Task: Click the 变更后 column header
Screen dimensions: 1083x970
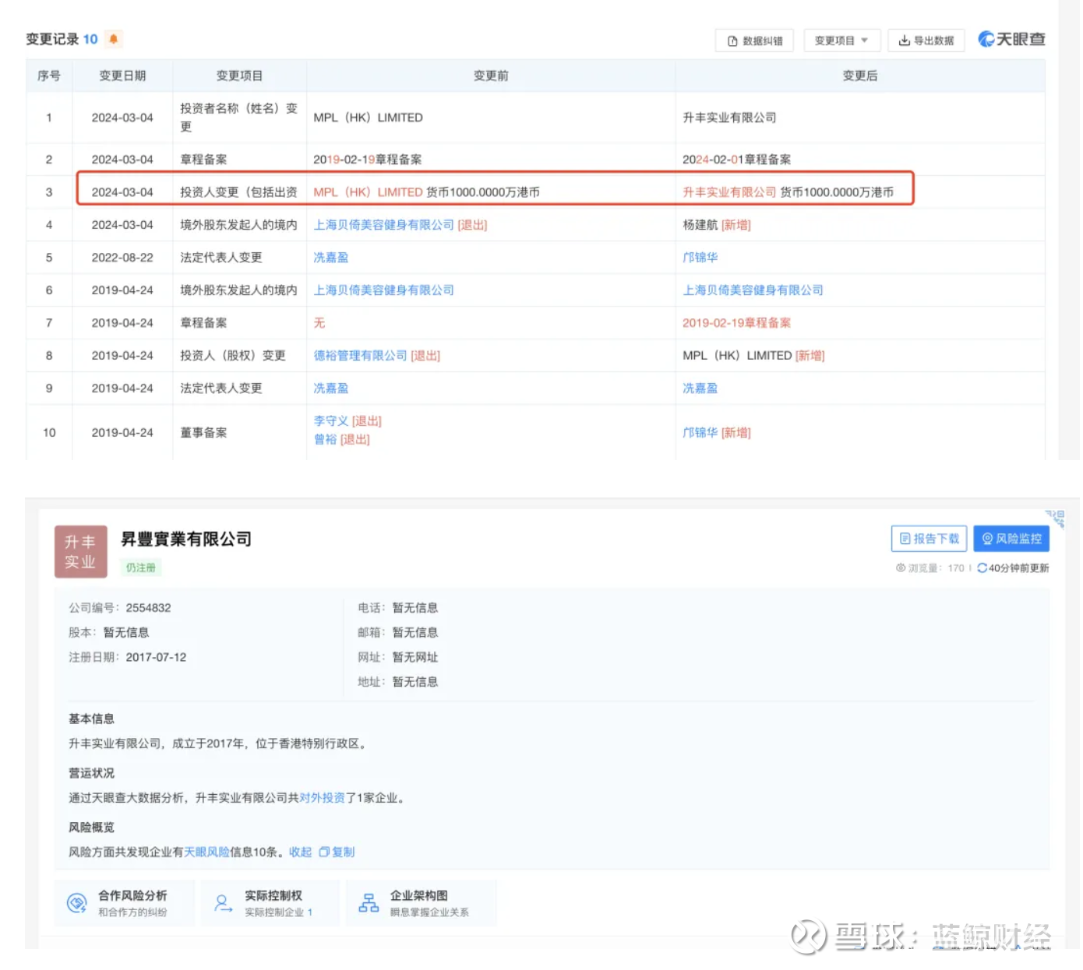Action: click(x=860, y=76)
